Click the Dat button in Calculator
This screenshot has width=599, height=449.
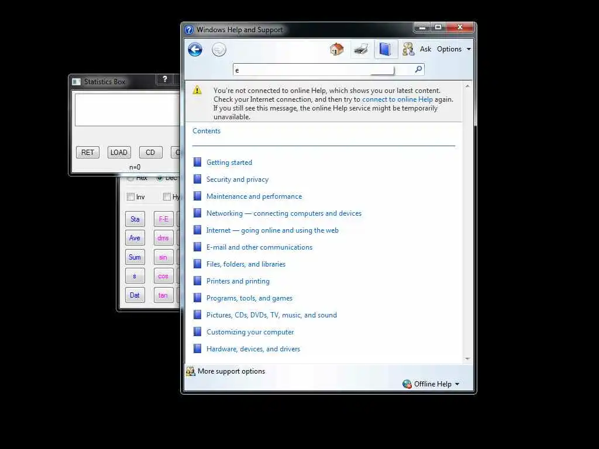tap(135, 295)
